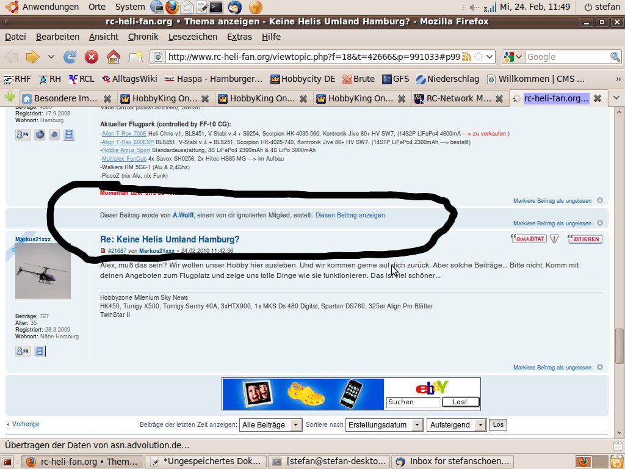Open the Alle Beiträge dropdown
Screen dimensions: 625x469
point(270,425)
